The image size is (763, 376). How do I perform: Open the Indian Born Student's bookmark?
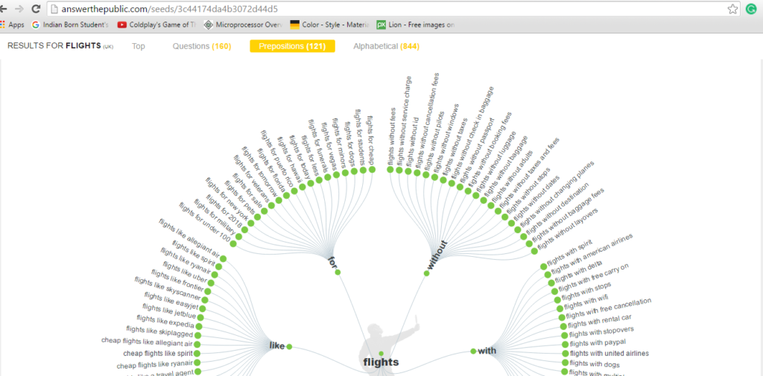71,25
